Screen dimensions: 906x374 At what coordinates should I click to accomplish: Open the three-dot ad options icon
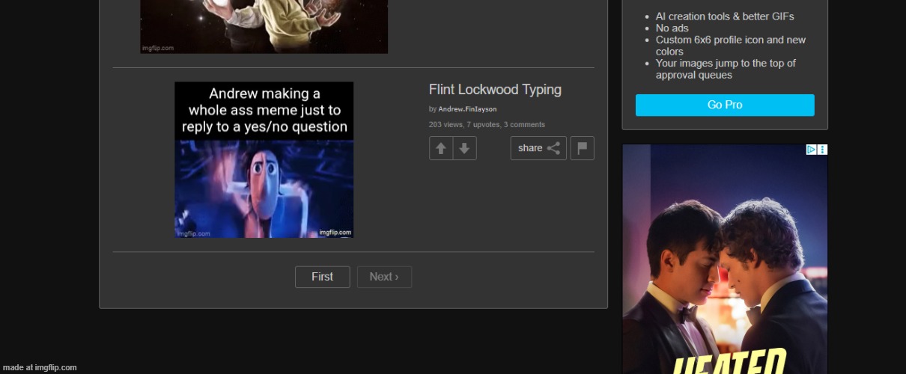822,150
